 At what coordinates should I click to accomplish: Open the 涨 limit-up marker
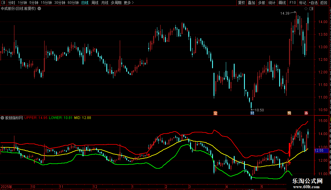tap(306, 113)
